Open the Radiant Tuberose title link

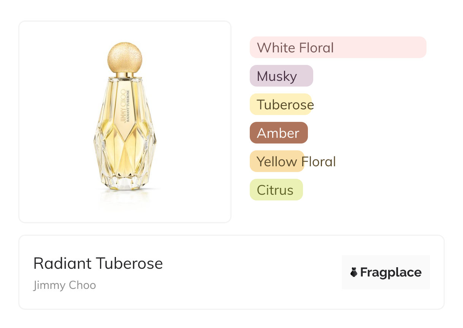coord(98,263)
